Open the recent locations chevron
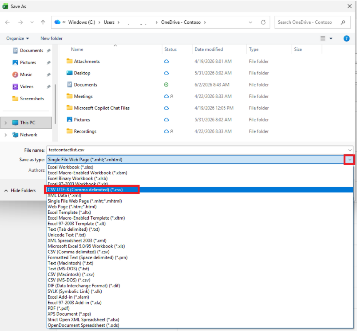The width and height of the screenshot is (357, 331). click(32, 22)
